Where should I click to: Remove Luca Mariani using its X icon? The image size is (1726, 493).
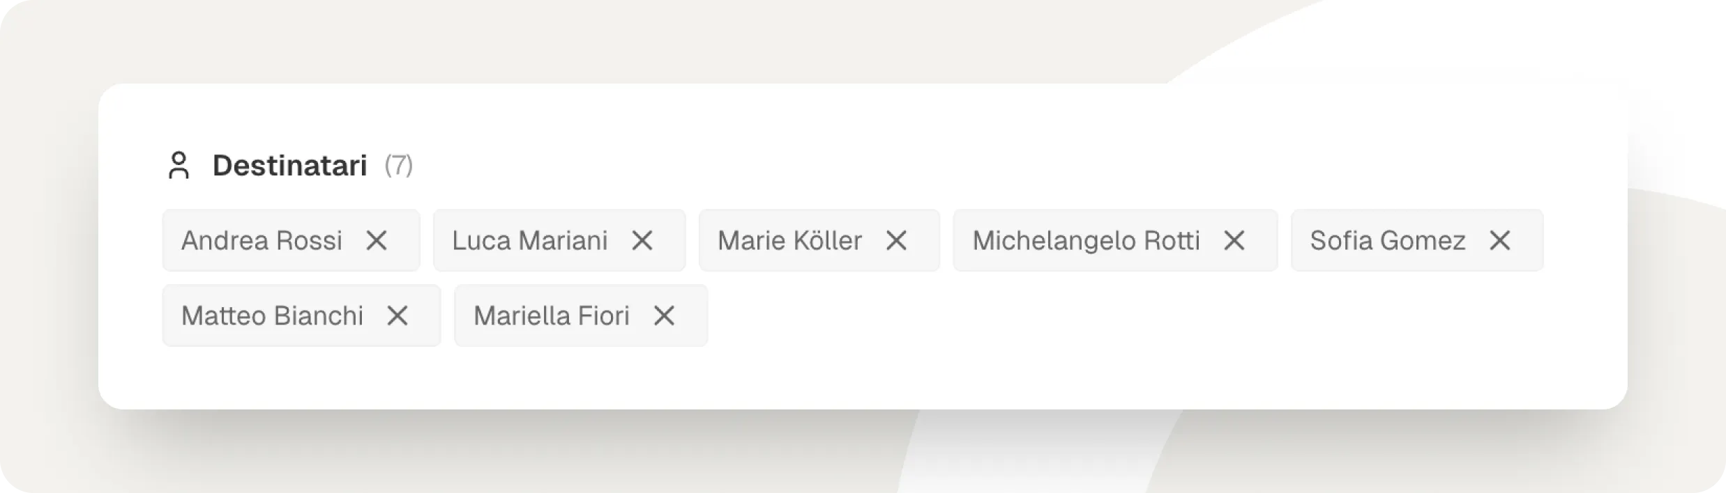tap(642, 241)
